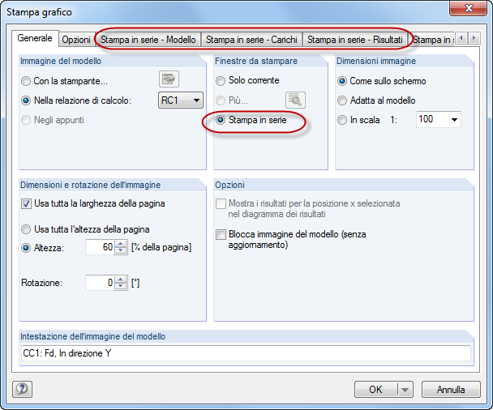Open the RC1 report dropdown
Viewport: 493px width, 410px height.
pyautogui.click(x=181, y=100)
